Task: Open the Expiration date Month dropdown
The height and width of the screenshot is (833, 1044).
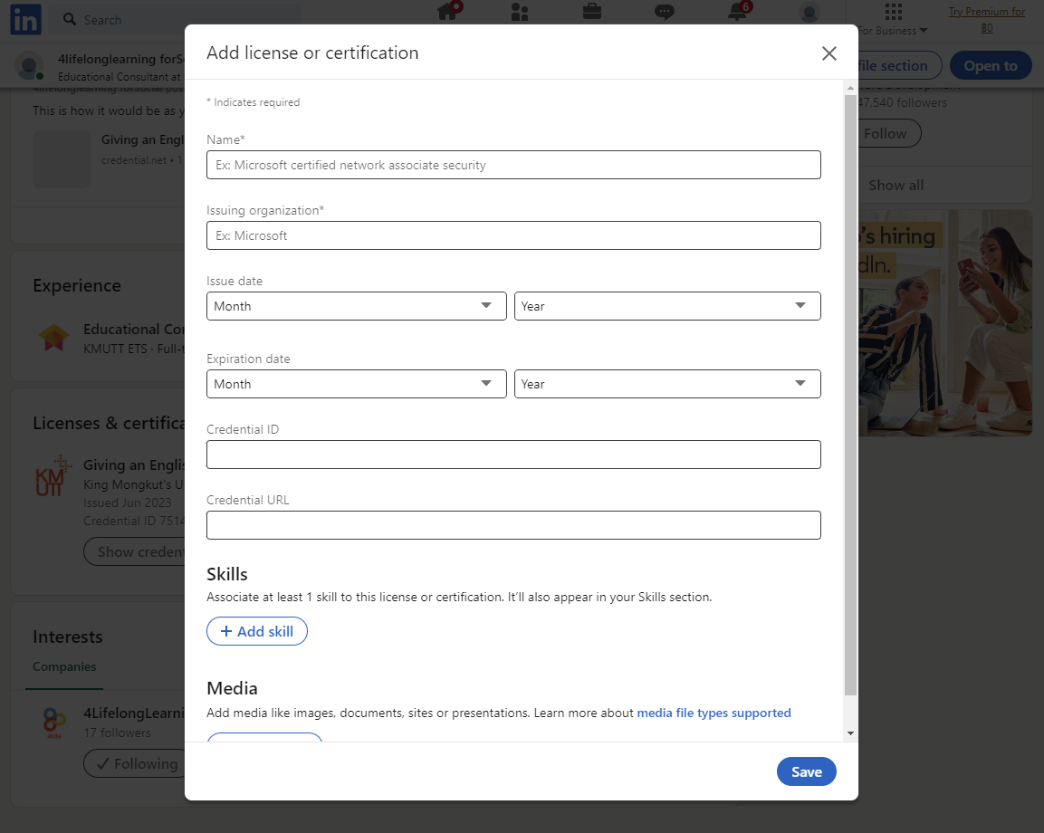Action: 356,384
